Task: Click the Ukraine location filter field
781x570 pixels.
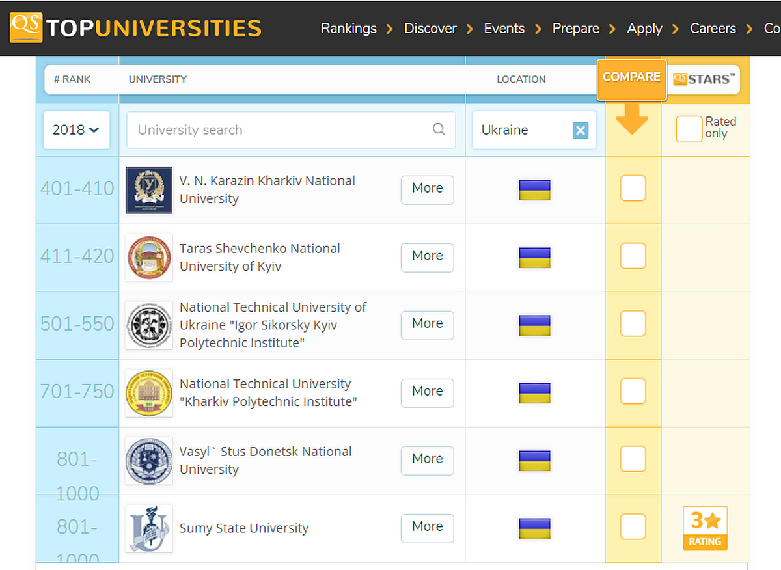Action: [x=534, y=130]
